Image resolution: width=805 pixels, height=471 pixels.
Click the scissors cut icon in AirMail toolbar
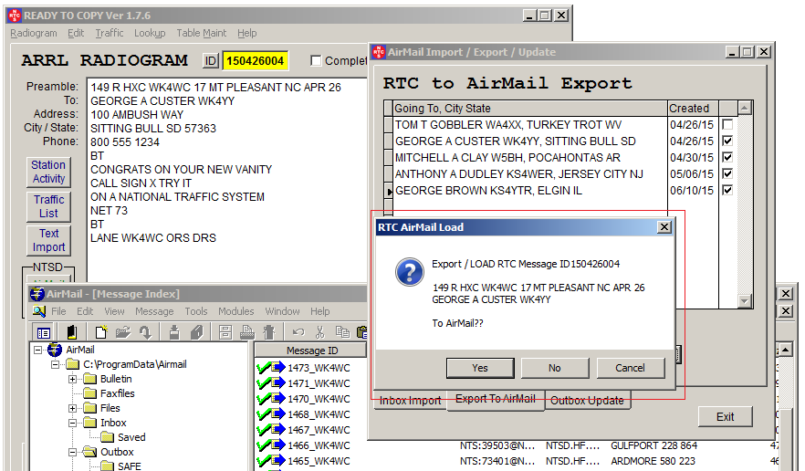pos(319,332)
